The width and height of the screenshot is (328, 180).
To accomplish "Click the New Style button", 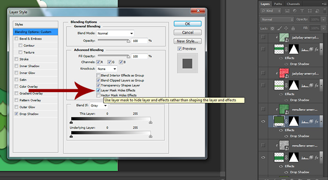I will coord(187,41).
